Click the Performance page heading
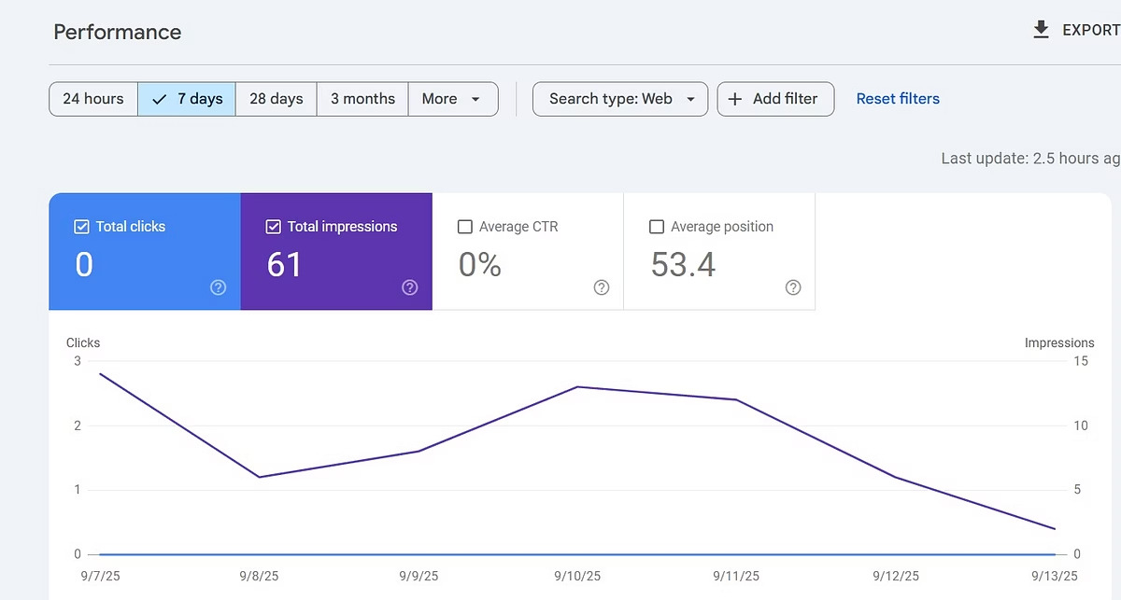Screen dimensions: 1121x600 [x=118, y=32]
